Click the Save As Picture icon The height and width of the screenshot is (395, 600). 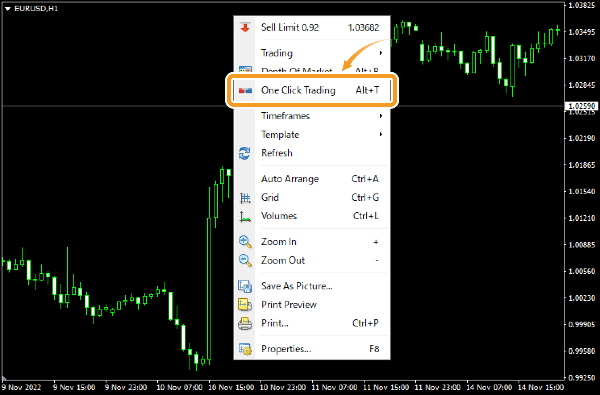point(245,286)
